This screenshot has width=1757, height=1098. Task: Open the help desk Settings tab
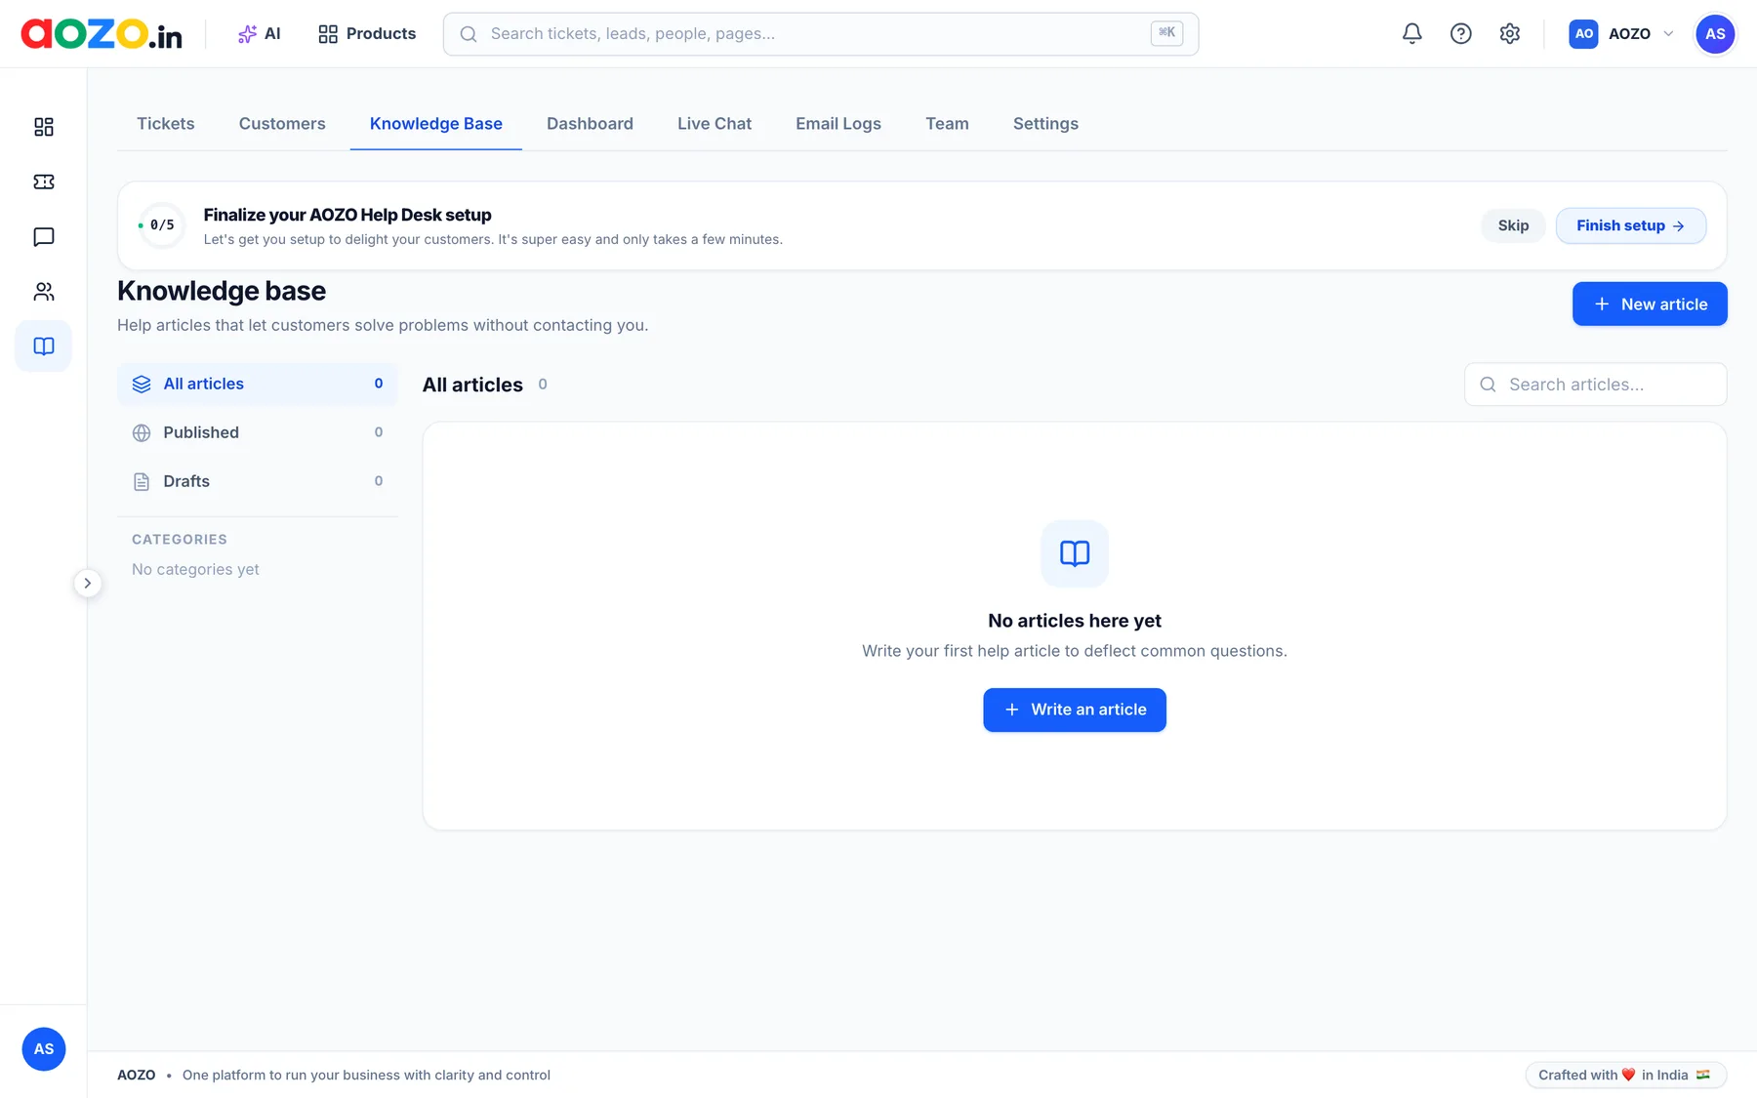[x=1045, y=124]
